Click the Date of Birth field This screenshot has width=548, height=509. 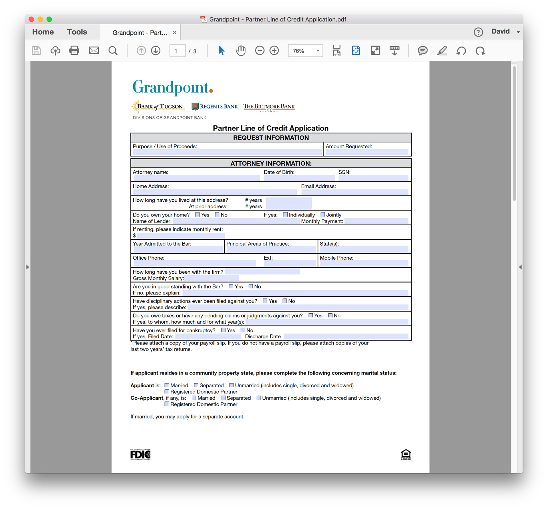[x=299, y=178]
